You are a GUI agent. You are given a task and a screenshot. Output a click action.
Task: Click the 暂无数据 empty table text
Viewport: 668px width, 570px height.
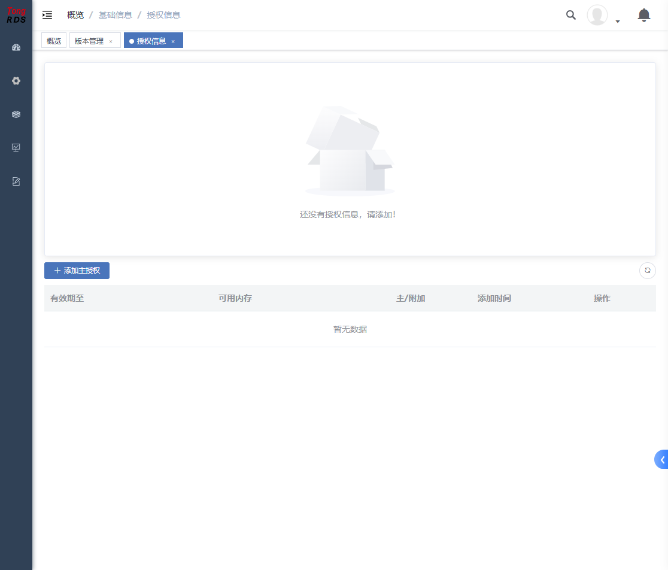pos(350,329)
